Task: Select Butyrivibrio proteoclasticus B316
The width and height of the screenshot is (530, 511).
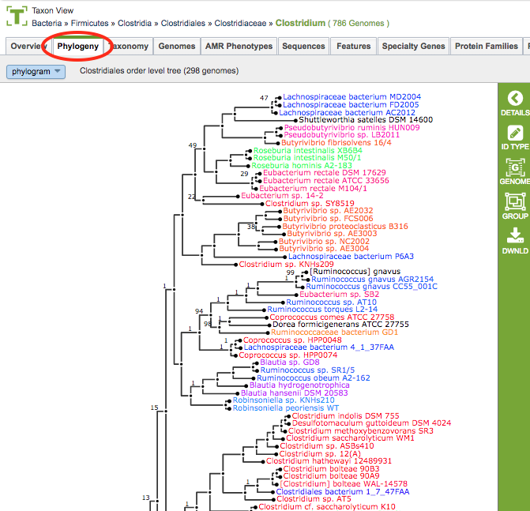Action: tap(345, 227)
